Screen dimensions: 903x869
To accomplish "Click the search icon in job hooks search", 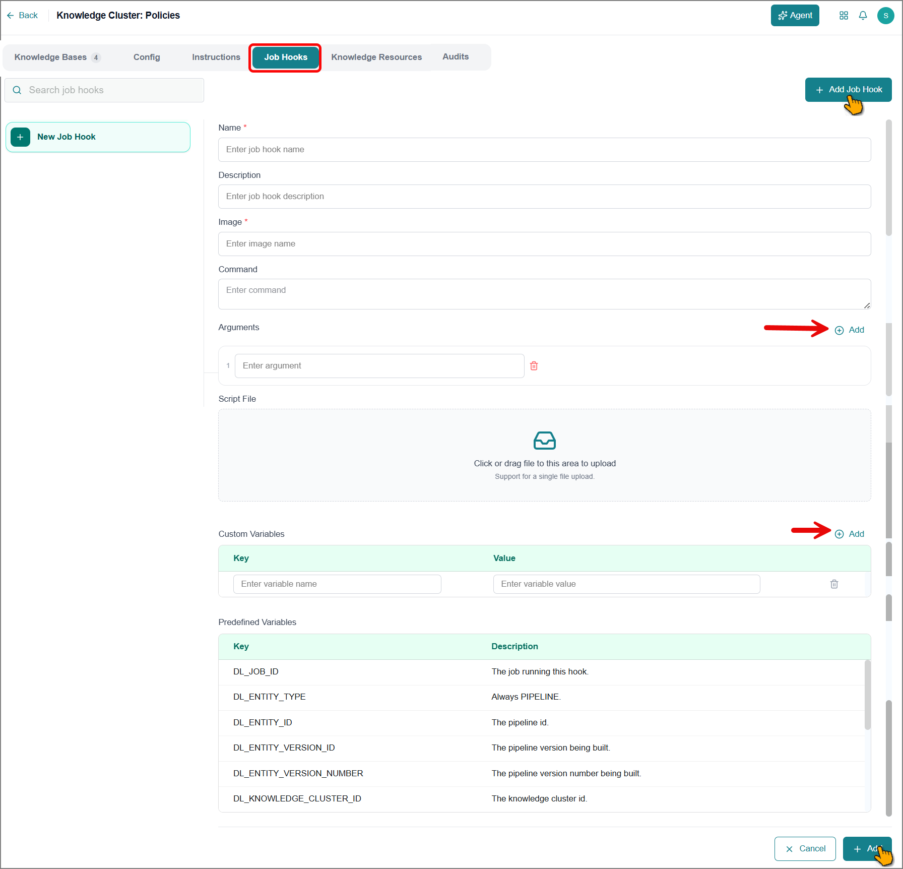I will 17,90.
